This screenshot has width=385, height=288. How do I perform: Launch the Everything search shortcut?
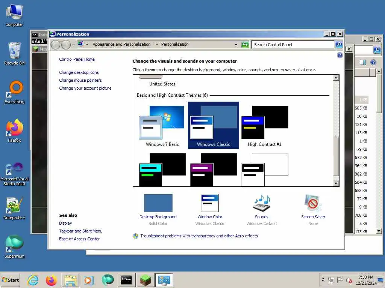14,93
